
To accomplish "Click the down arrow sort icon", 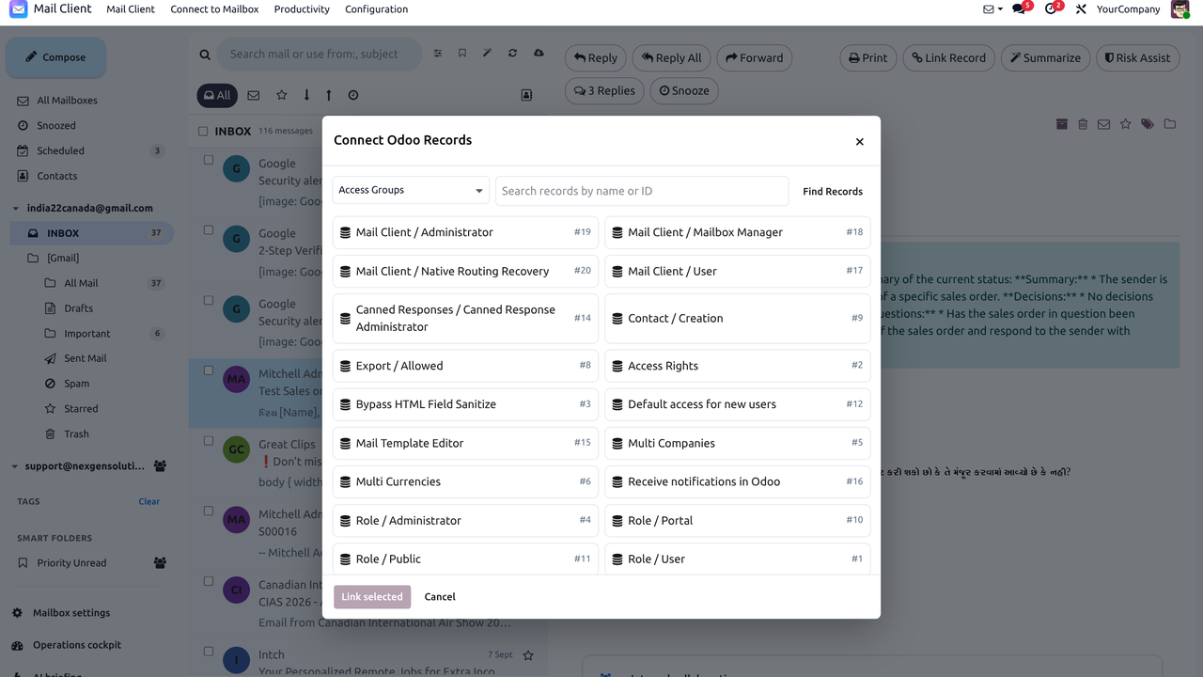I will tap(306, 95).
